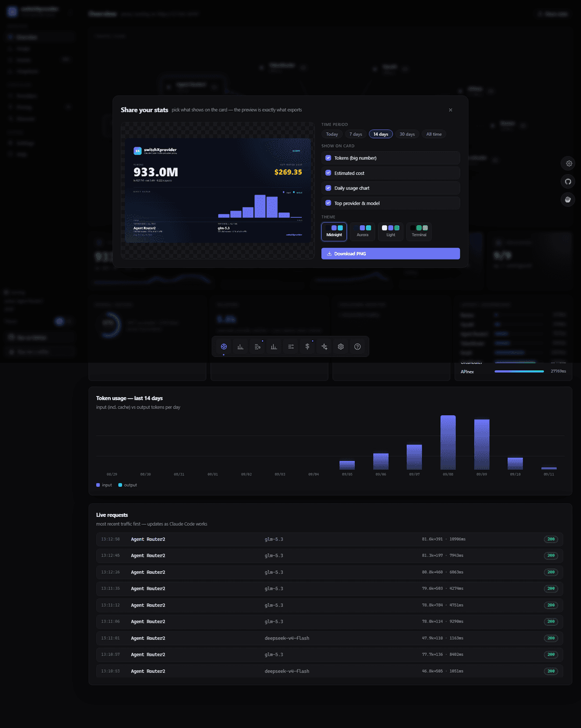
Task: Click the stats card preview image
Action: point(218,190)
